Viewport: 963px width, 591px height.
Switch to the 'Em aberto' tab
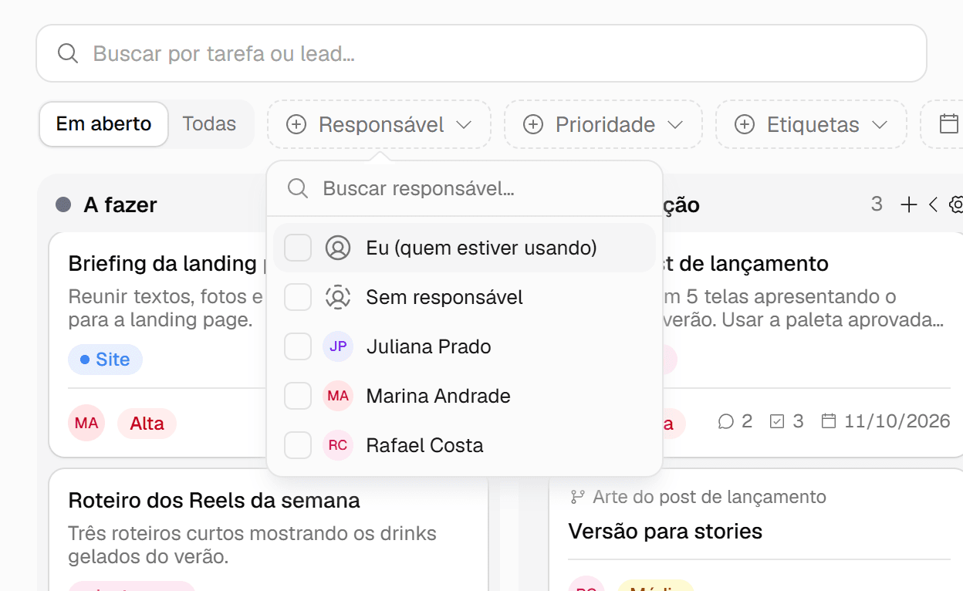click(103, 124)
